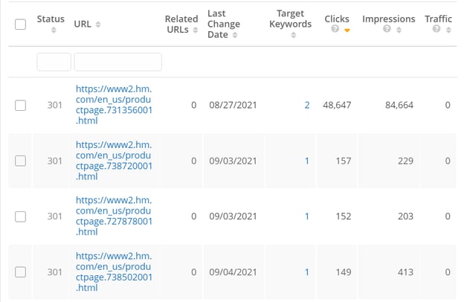Viewport: 464px width, 302px height.
Task: Toggle Clicks descending sort arrow
Action: click(x=347, y=30)
